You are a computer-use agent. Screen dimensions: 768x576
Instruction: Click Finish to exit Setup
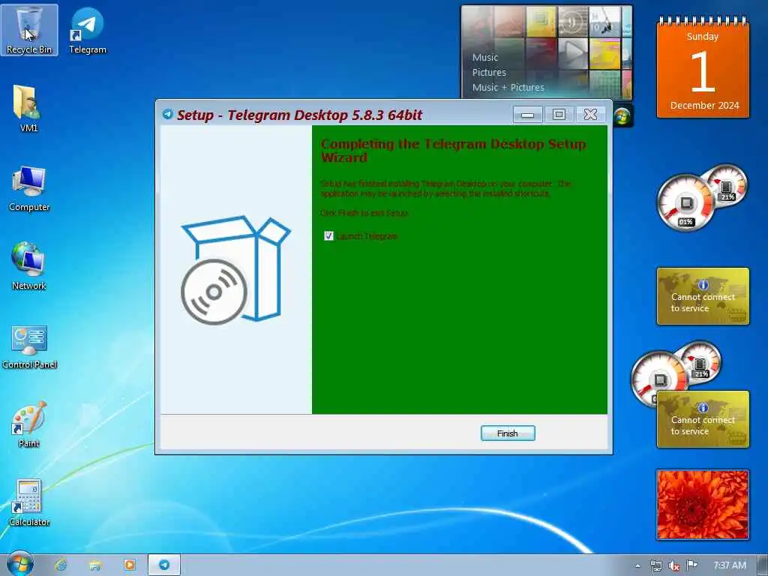(508, 433)
